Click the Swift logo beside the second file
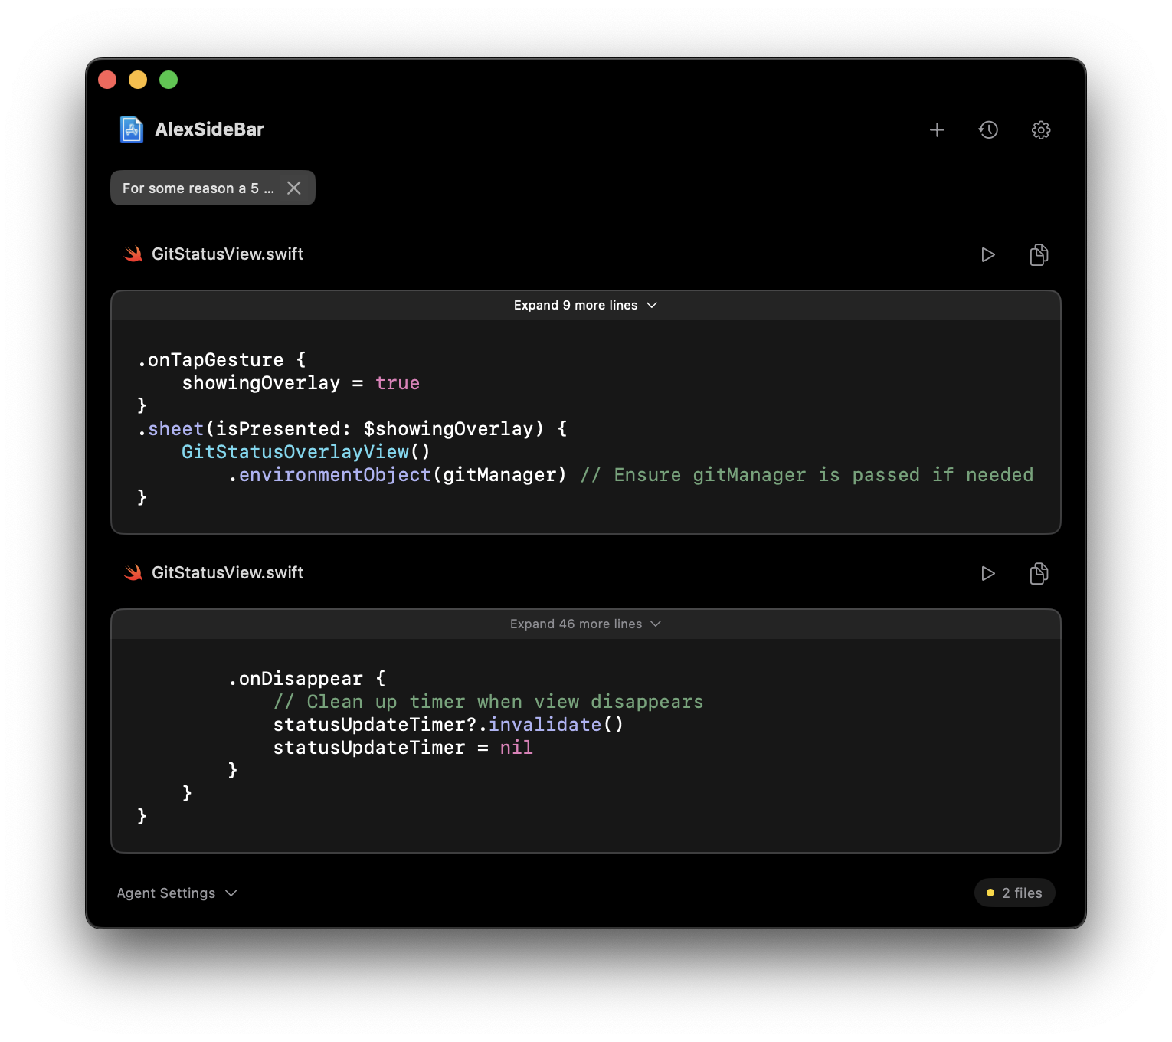 [x=133, y=572]
